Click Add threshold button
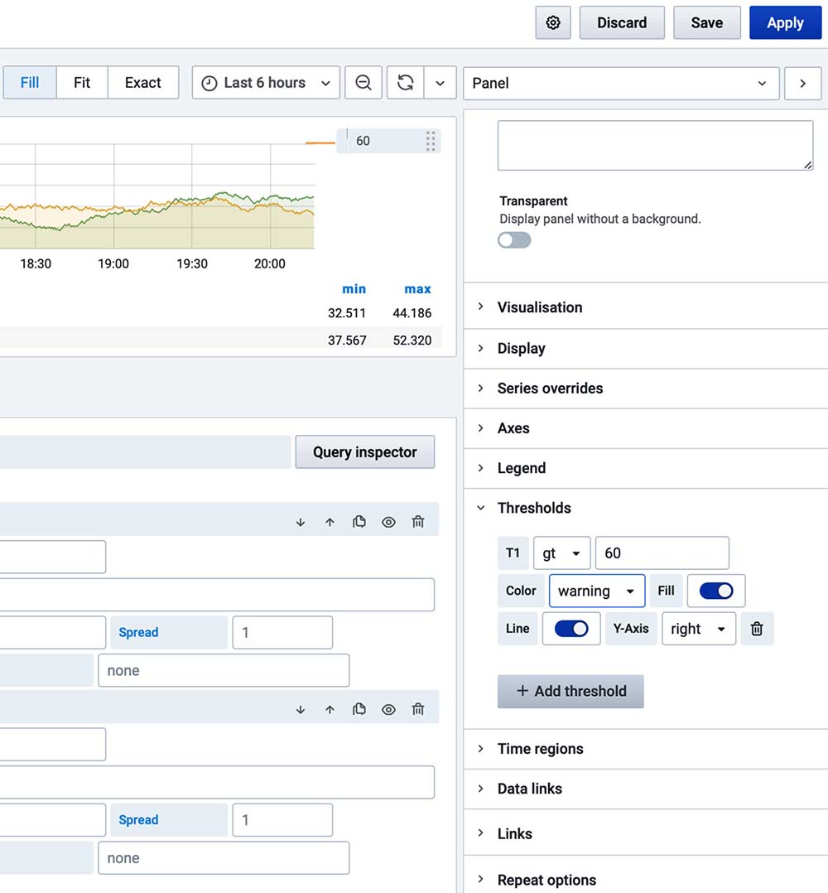Screen dimensions: 828x893 coord(570,691)
